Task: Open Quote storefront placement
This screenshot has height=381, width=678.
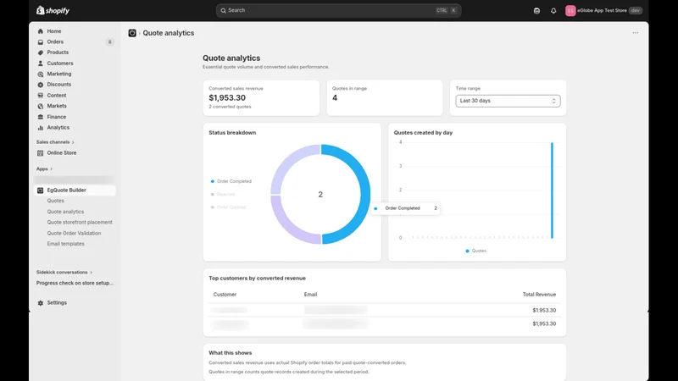Action: pos(80,222)
